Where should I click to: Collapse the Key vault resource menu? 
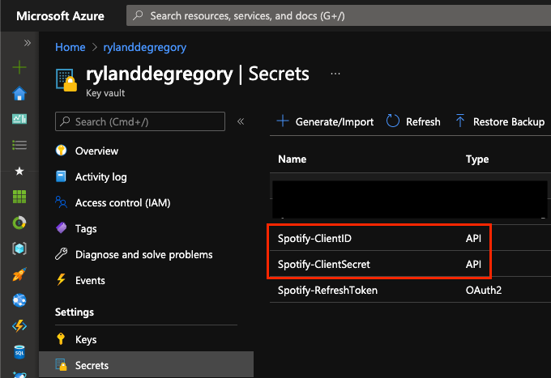pos(241,121)
